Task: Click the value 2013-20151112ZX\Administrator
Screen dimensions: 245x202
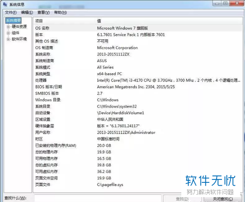Action: [126, 133]
